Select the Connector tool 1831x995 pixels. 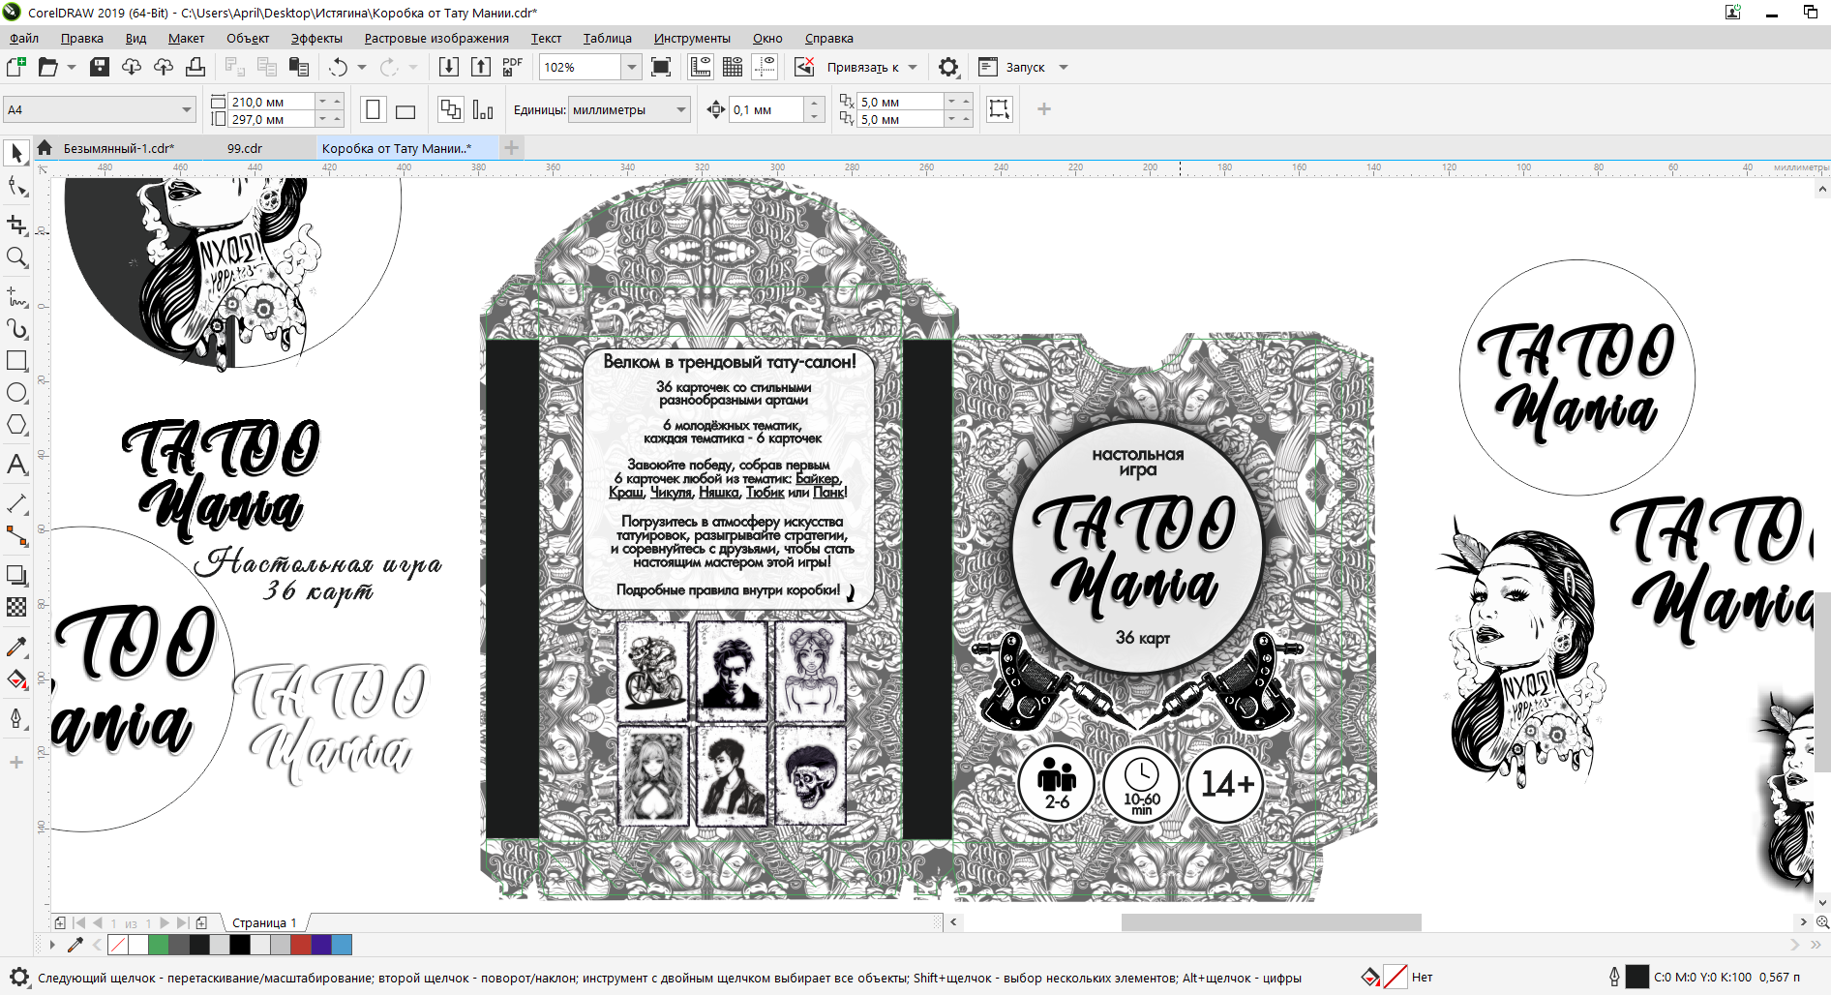(x=16, y=535)
